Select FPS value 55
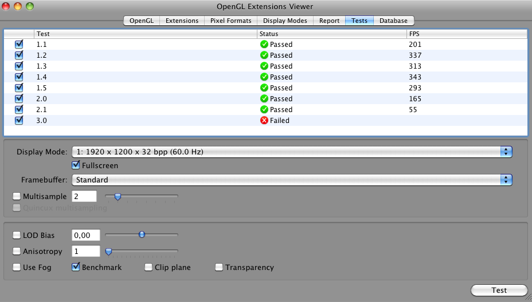Screen dimensions: 532x302 (x=413, y=109)
